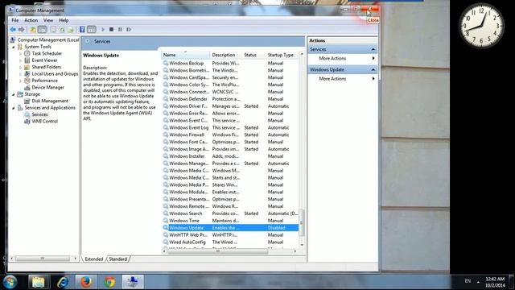Click the Back arrow toolbar icon
Viewport: 515px width, 290px height.
point(13,30)
